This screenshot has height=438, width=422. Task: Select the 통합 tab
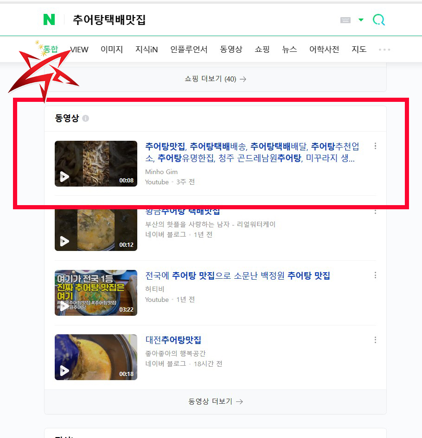point(51,50)
